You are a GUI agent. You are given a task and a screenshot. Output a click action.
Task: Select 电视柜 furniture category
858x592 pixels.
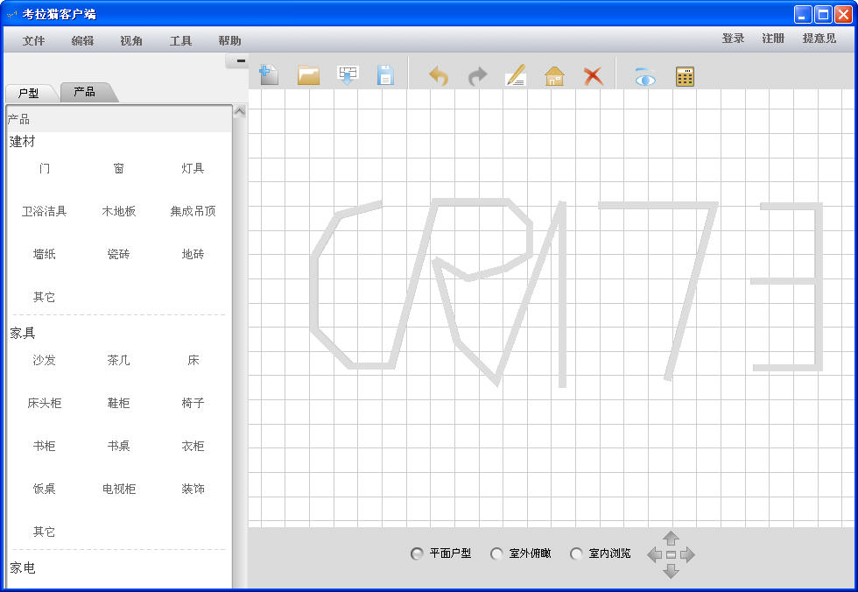[x=119, y=489]
